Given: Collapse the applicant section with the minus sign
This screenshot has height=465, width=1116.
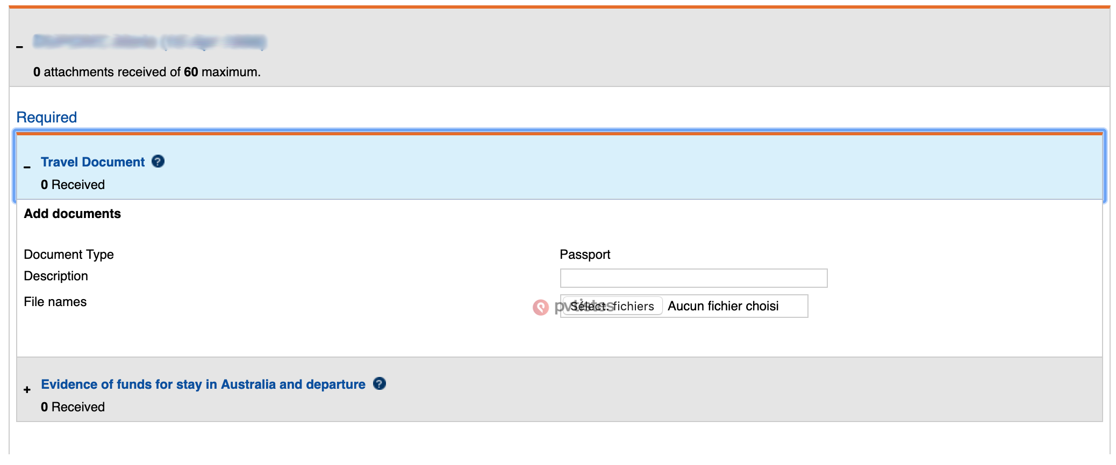Looking at the screenshot, I should (x=20, y=47).
